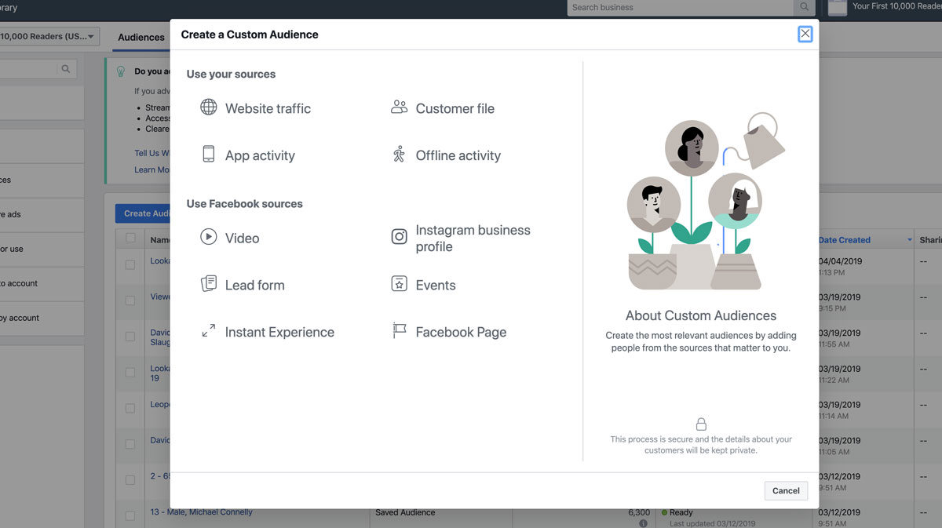
Task: Click the App activity phone icon
Action: point(208,154)
